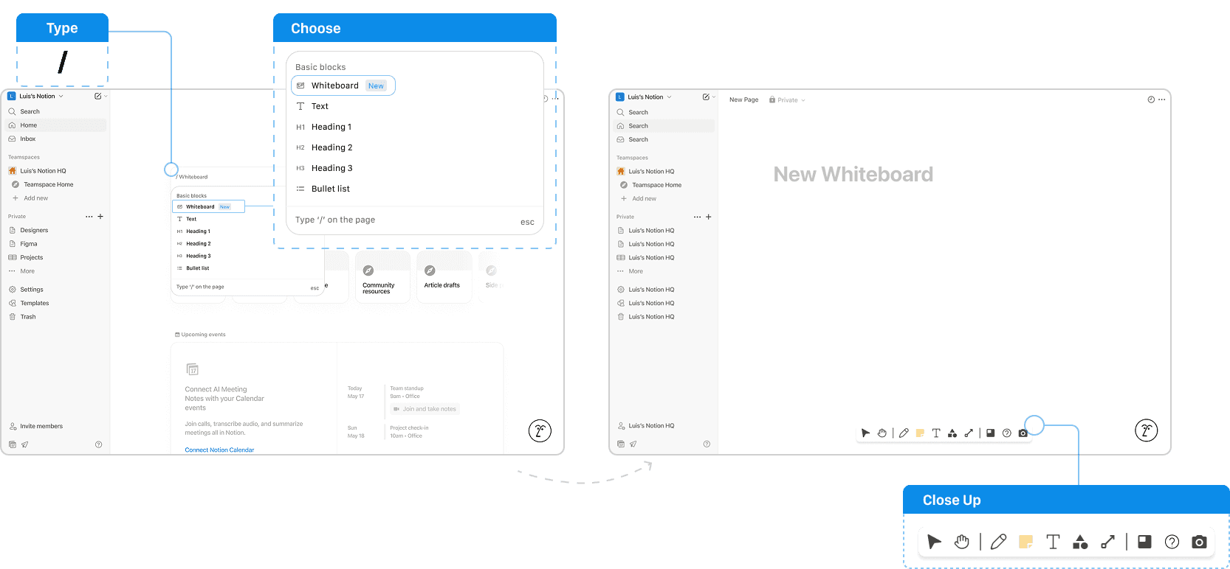Add a page with the plus next to Private
The width and height of the screenshot is (1230, 569).
coord(100,217)
